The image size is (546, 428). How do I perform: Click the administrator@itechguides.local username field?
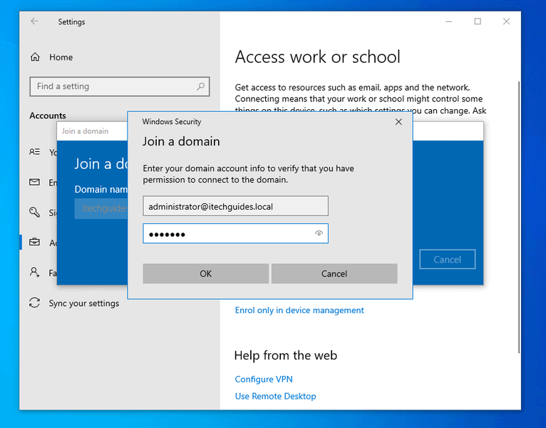click(x=235, y=206)
